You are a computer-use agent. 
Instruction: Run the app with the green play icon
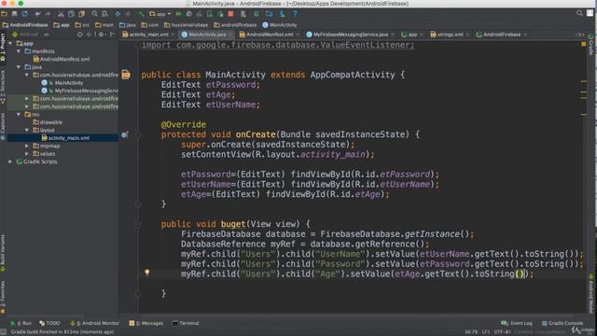coord(178,14)
